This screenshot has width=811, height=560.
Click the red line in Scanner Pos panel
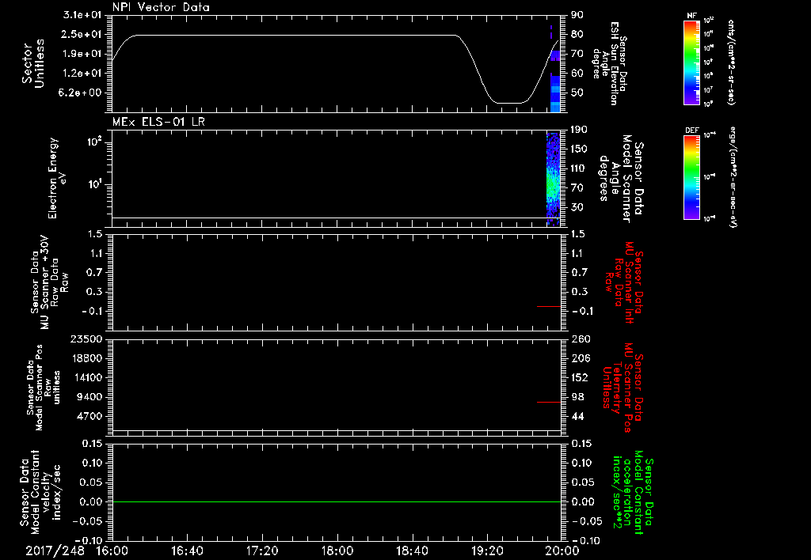pyautogui.click(x=549, y=402)
